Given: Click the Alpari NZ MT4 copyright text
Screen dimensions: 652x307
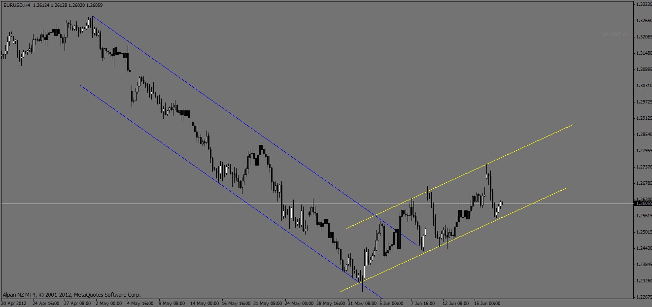Looking at the screenshot, I should tap(71, 295).
